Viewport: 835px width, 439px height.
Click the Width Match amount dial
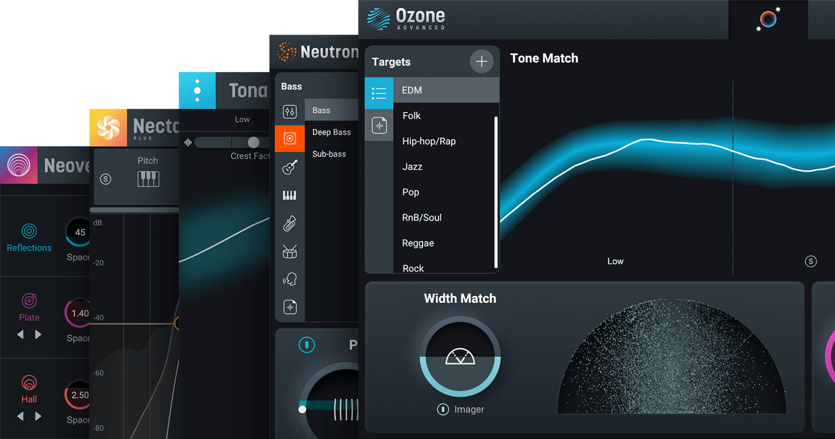pos(460,356)
